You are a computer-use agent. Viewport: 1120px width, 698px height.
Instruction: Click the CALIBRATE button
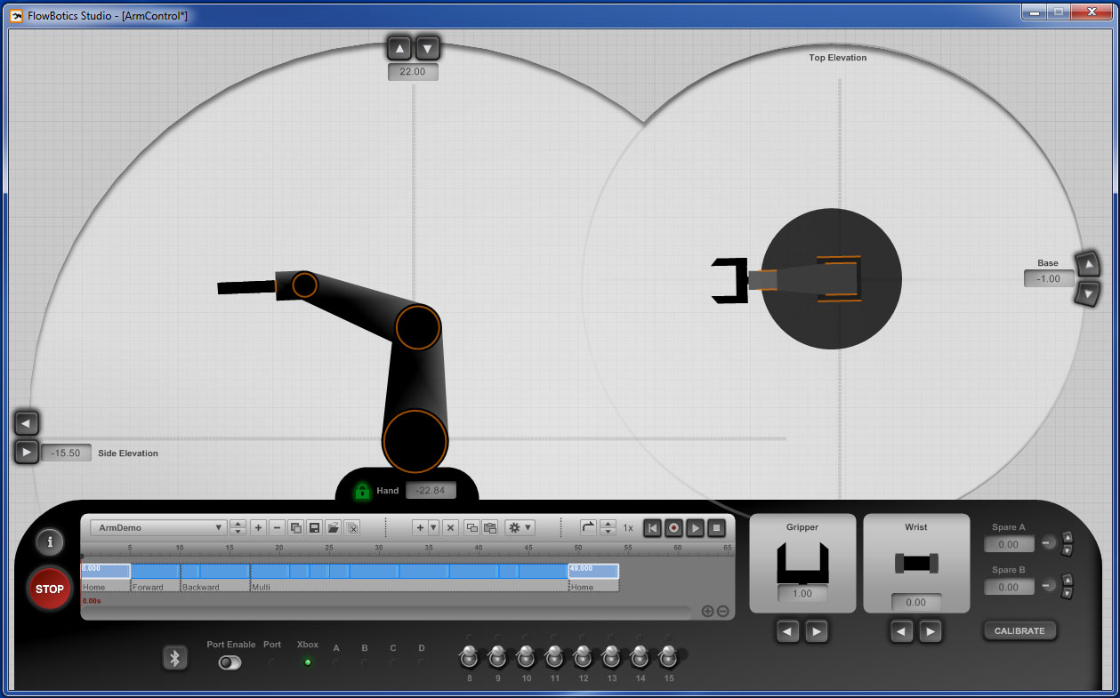point(1019,630)
